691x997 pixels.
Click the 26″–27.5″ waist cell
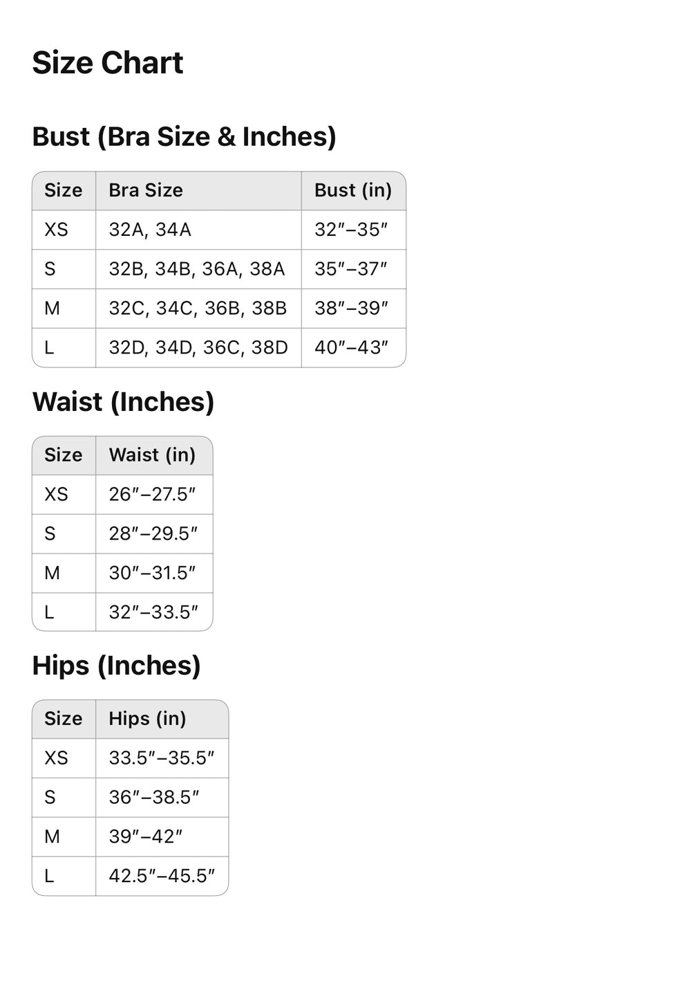(x=152, y=495)
